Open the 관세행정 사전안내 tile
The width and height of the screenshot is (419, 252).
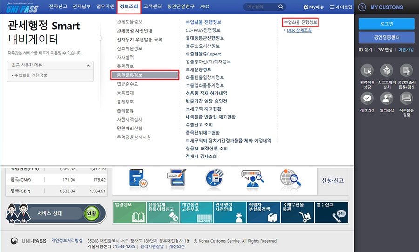point(230,212)
